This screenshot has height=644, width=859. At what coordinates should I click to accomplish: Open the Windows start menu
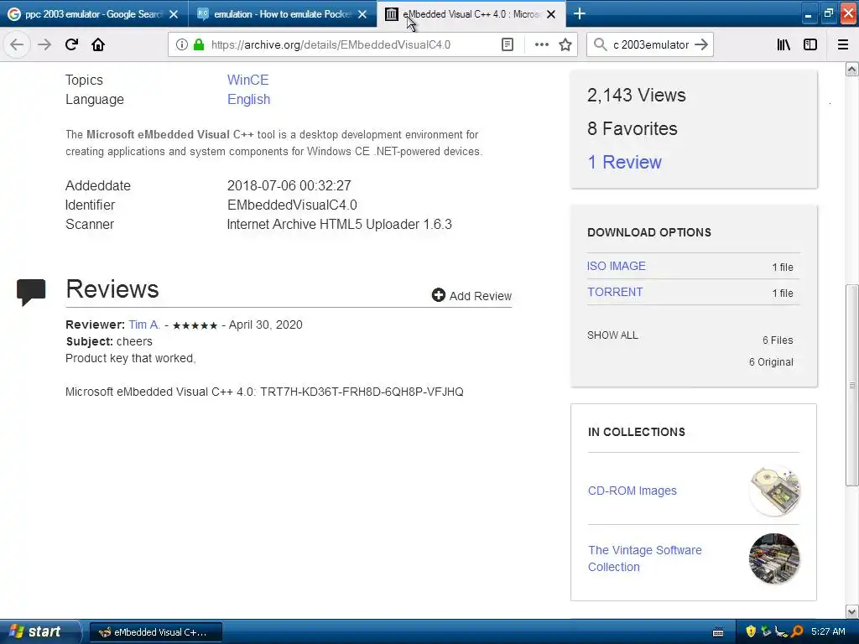pyautogui.click(x=39, y=631)
